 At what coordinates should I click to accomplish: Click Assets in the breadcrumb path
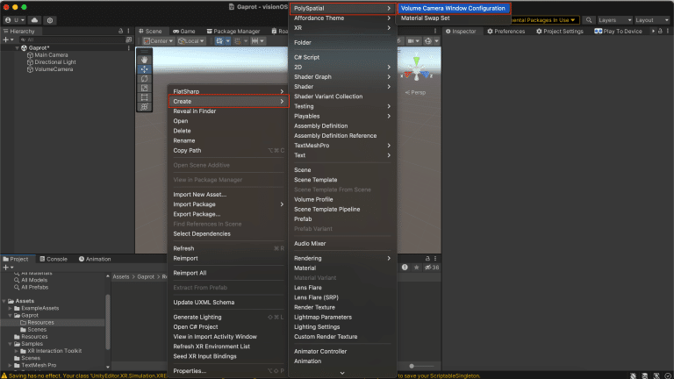pyautogui.click(x=121, y=276)
